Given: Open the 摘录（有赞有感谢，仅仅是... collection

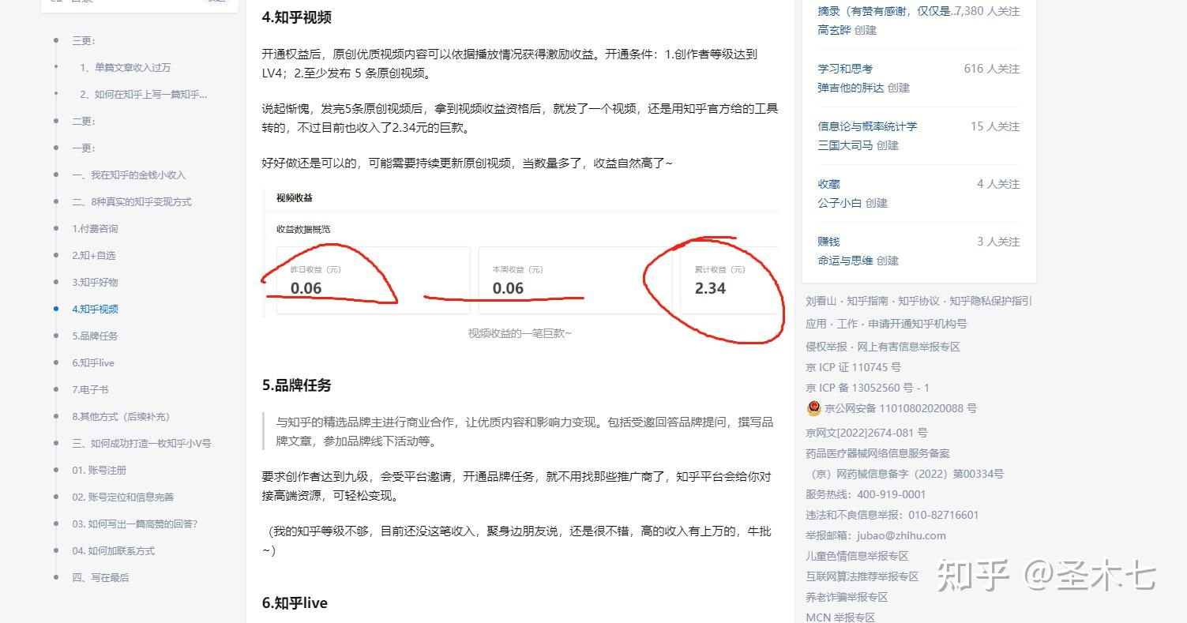Looking at the screenshot, I should 887,11.
